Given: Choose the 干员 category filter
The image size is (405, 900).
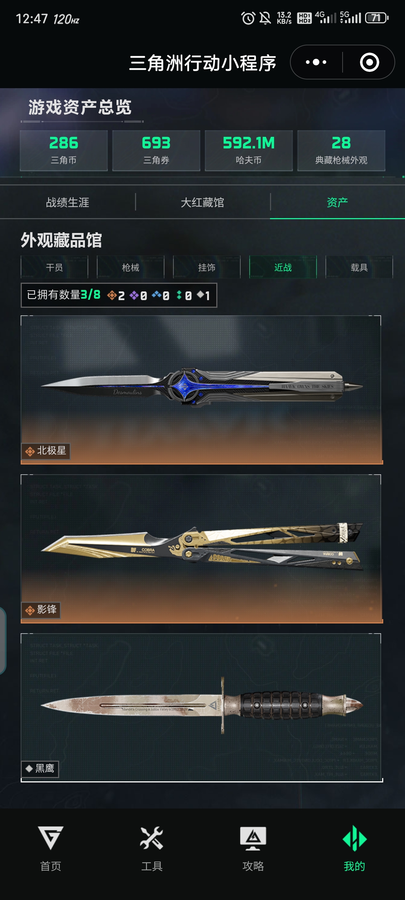Looking at the screenshot, I should pyautogui.click(x=54, y=267).
